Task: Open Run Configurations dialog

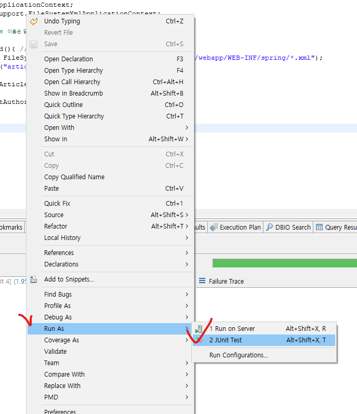Action: click(239, 355)
